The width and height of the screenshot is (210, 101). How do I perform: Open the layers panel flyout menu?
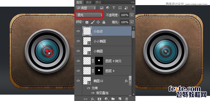(133, 2)
